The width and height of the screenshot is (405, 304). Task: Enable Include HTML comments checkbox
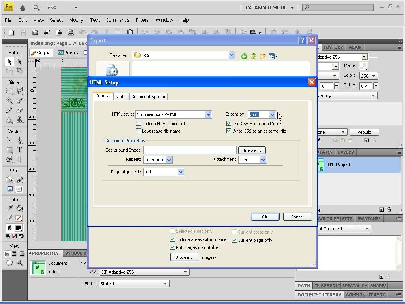139,123
